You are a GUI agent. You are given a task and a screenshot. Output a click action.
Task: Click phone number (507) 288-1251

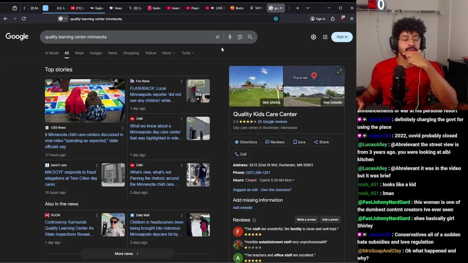tap(258, 172)
